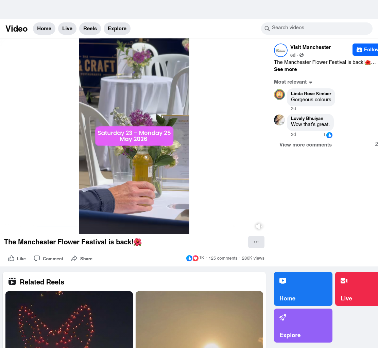Viewport: 378px width, 348px height.
Task: Click Linda Rose Kimber's 2d comment timestamp
Action: tap(293, 109)
